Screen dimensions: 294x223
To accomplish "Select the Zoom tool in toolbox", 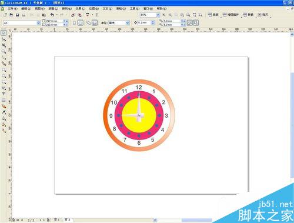I will point(4,51).
